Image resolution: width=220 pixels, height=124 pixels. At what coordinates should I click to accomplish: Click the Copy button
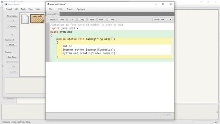[x=82, y=20]
